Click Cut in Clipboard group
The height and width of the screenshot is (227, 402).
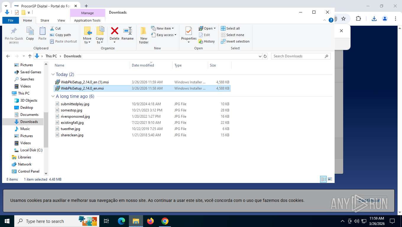coord(55,28)
